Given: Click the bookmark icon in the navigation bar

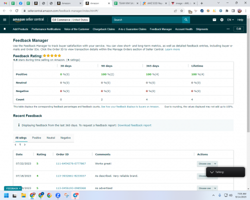Looking at the screenshot, I should tap(4, 29).
